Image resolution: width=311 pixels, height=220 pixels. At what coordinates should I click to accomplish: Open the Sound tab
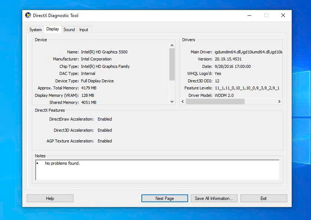69,30
